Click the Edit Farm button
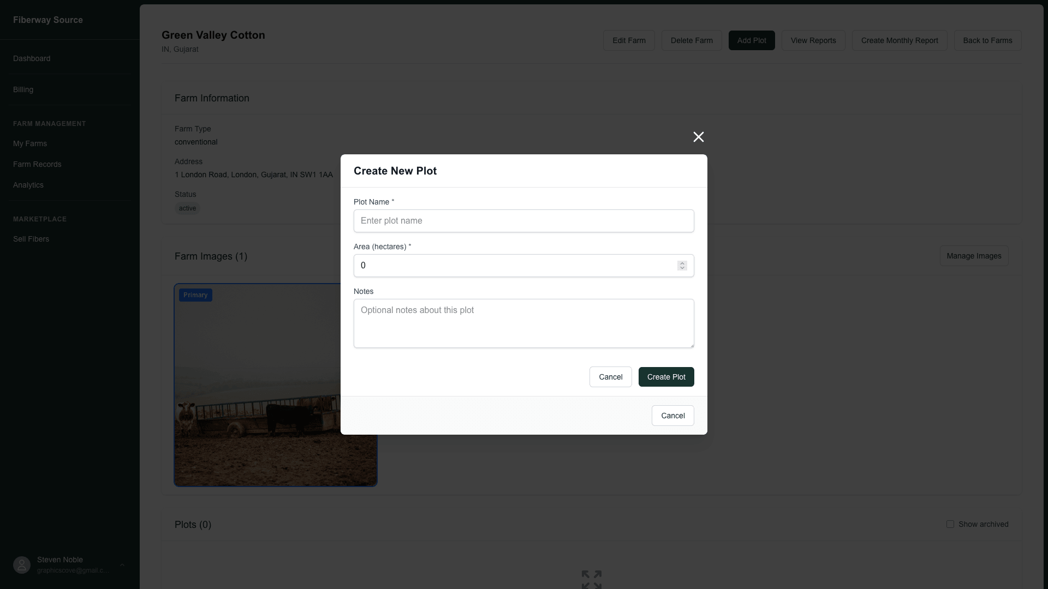The width and height of the screenshot is (1048, 589). coord(629,40)
